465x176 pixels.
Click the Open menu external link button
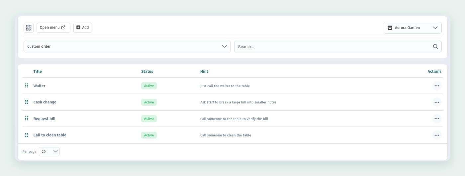click(x=53, y=28)
